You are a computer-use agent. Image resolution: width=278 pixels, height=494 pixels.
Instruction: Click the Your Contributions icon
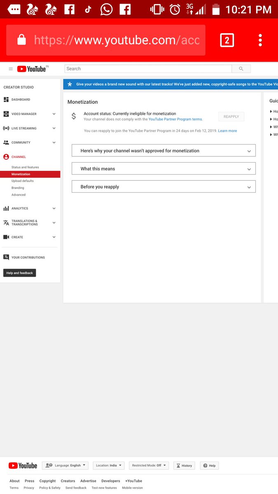click(x=6, y=257)
